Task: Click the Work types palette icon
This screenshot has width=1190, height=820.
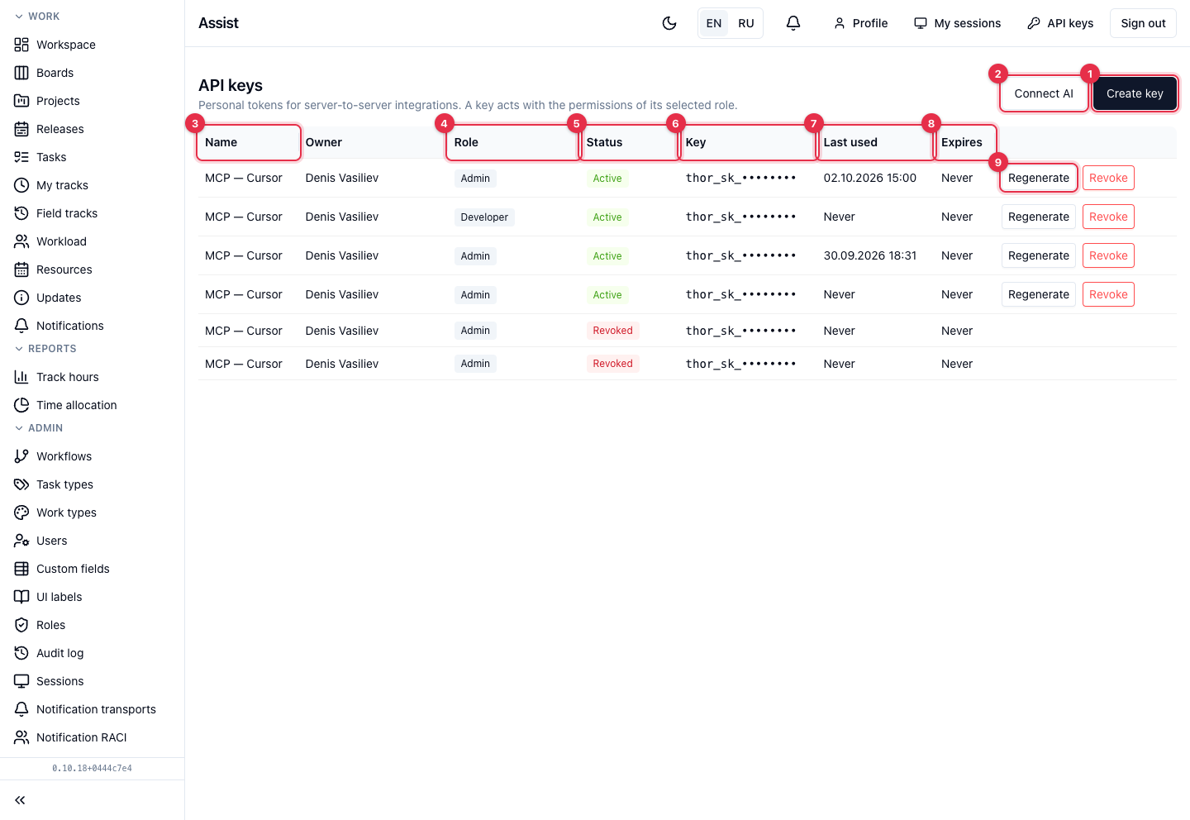Action: 21,512
